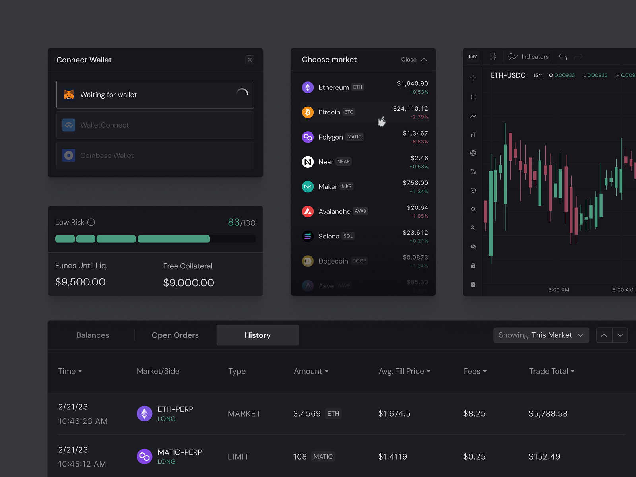Click the magnet tool in chart sidebar

pos(473,209)
